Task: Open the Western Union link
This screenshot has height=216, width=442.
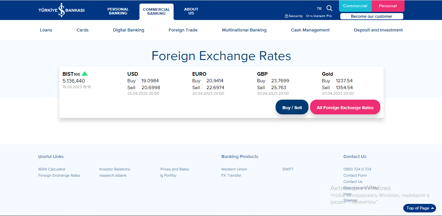Action: pyautogui.click(x=234, y=169)
